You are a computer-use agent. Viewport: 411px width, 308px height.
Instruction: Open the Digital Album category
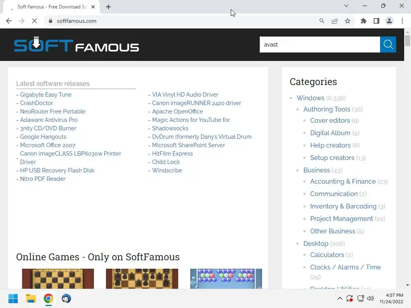pos(330,133)
